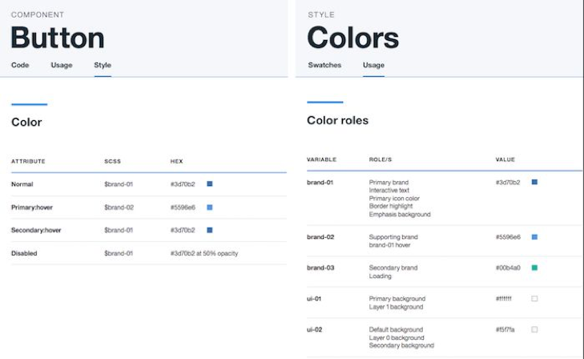Open the Colors Swatches tab
The height and width of the screenshot is (359, 584).
(324, 65)
